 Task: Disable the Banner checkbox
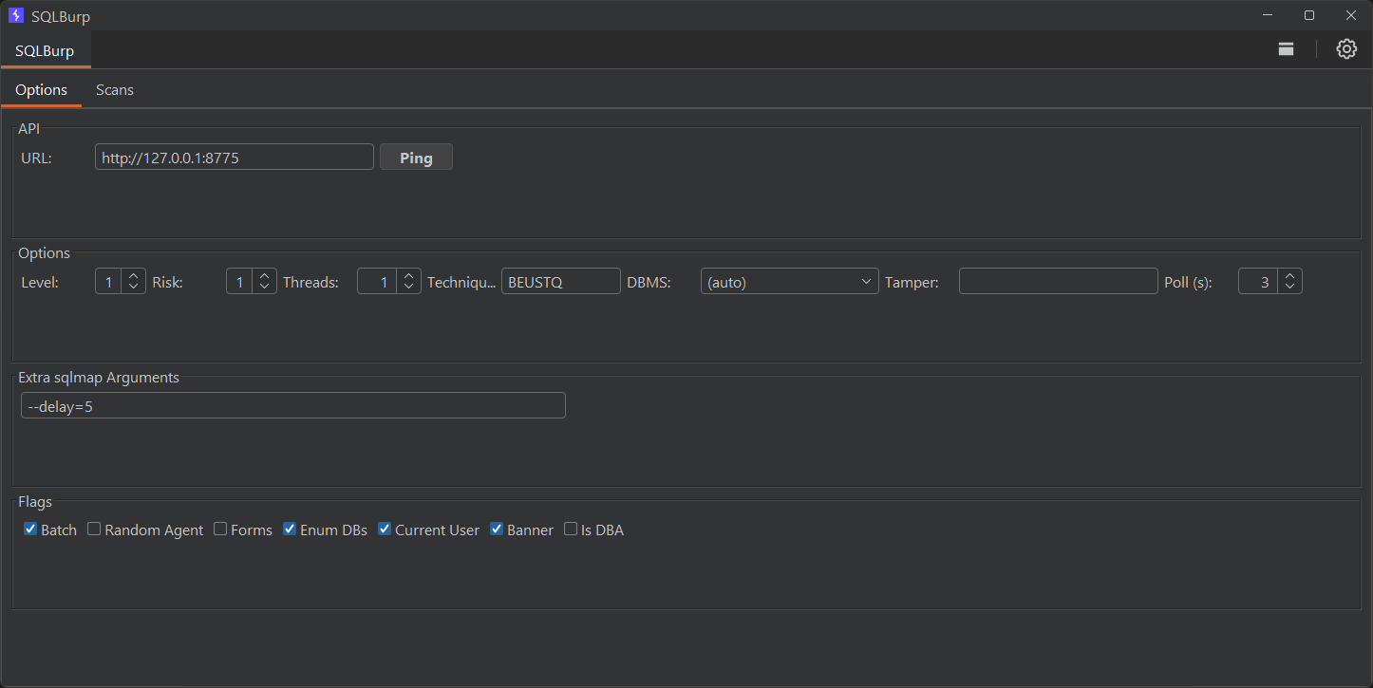[x=497, y=529]
